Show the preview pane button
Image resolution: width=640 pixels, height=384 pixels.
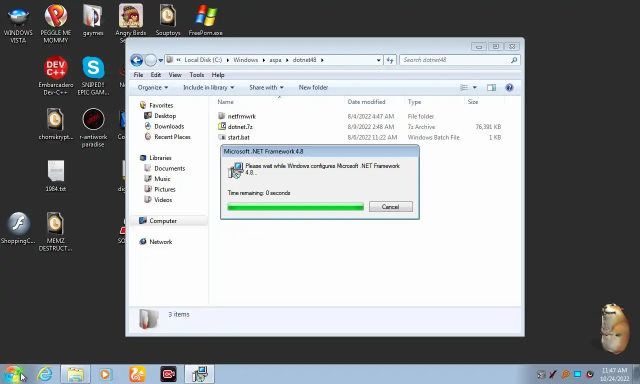pyautogui.click(x=491, y=87)
